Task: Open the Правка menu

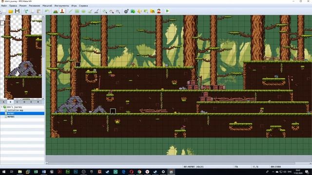Action: [13, 6]
